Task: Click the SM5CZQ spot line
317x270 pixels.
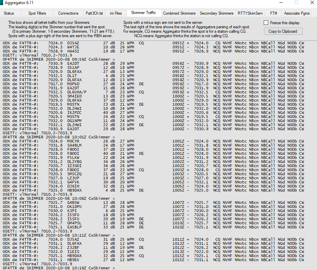Action: 153,174
